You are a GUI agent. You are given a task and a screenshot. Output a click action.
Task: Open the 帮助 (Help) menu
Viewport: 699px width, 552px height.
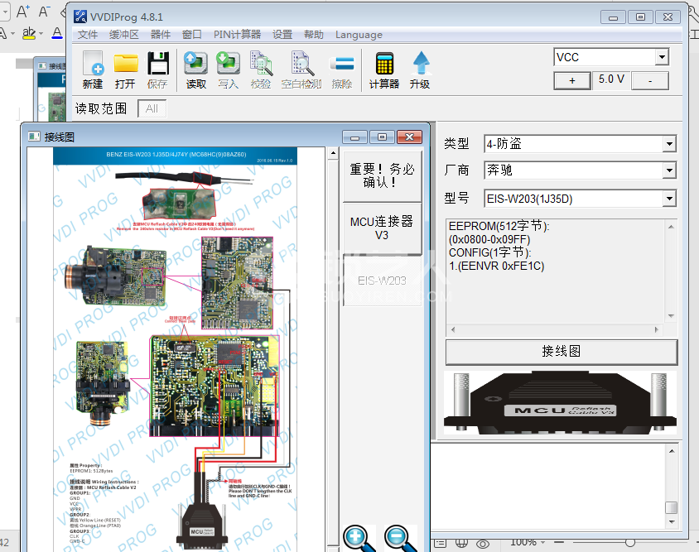point(314,35)
